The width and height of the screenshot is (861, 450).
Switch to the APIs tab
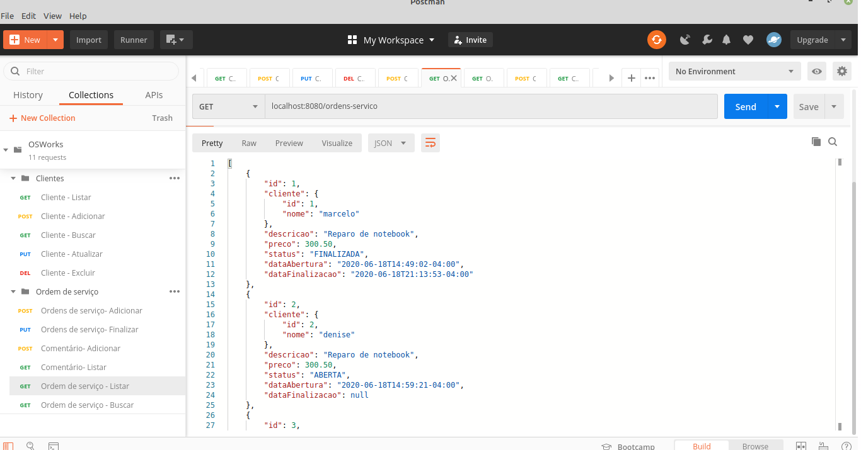point(154,95)
